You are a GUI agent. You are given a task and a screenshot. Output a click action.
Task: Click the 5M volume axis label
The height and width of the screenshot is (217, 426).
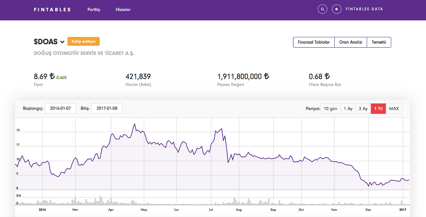tap(18, 195)
